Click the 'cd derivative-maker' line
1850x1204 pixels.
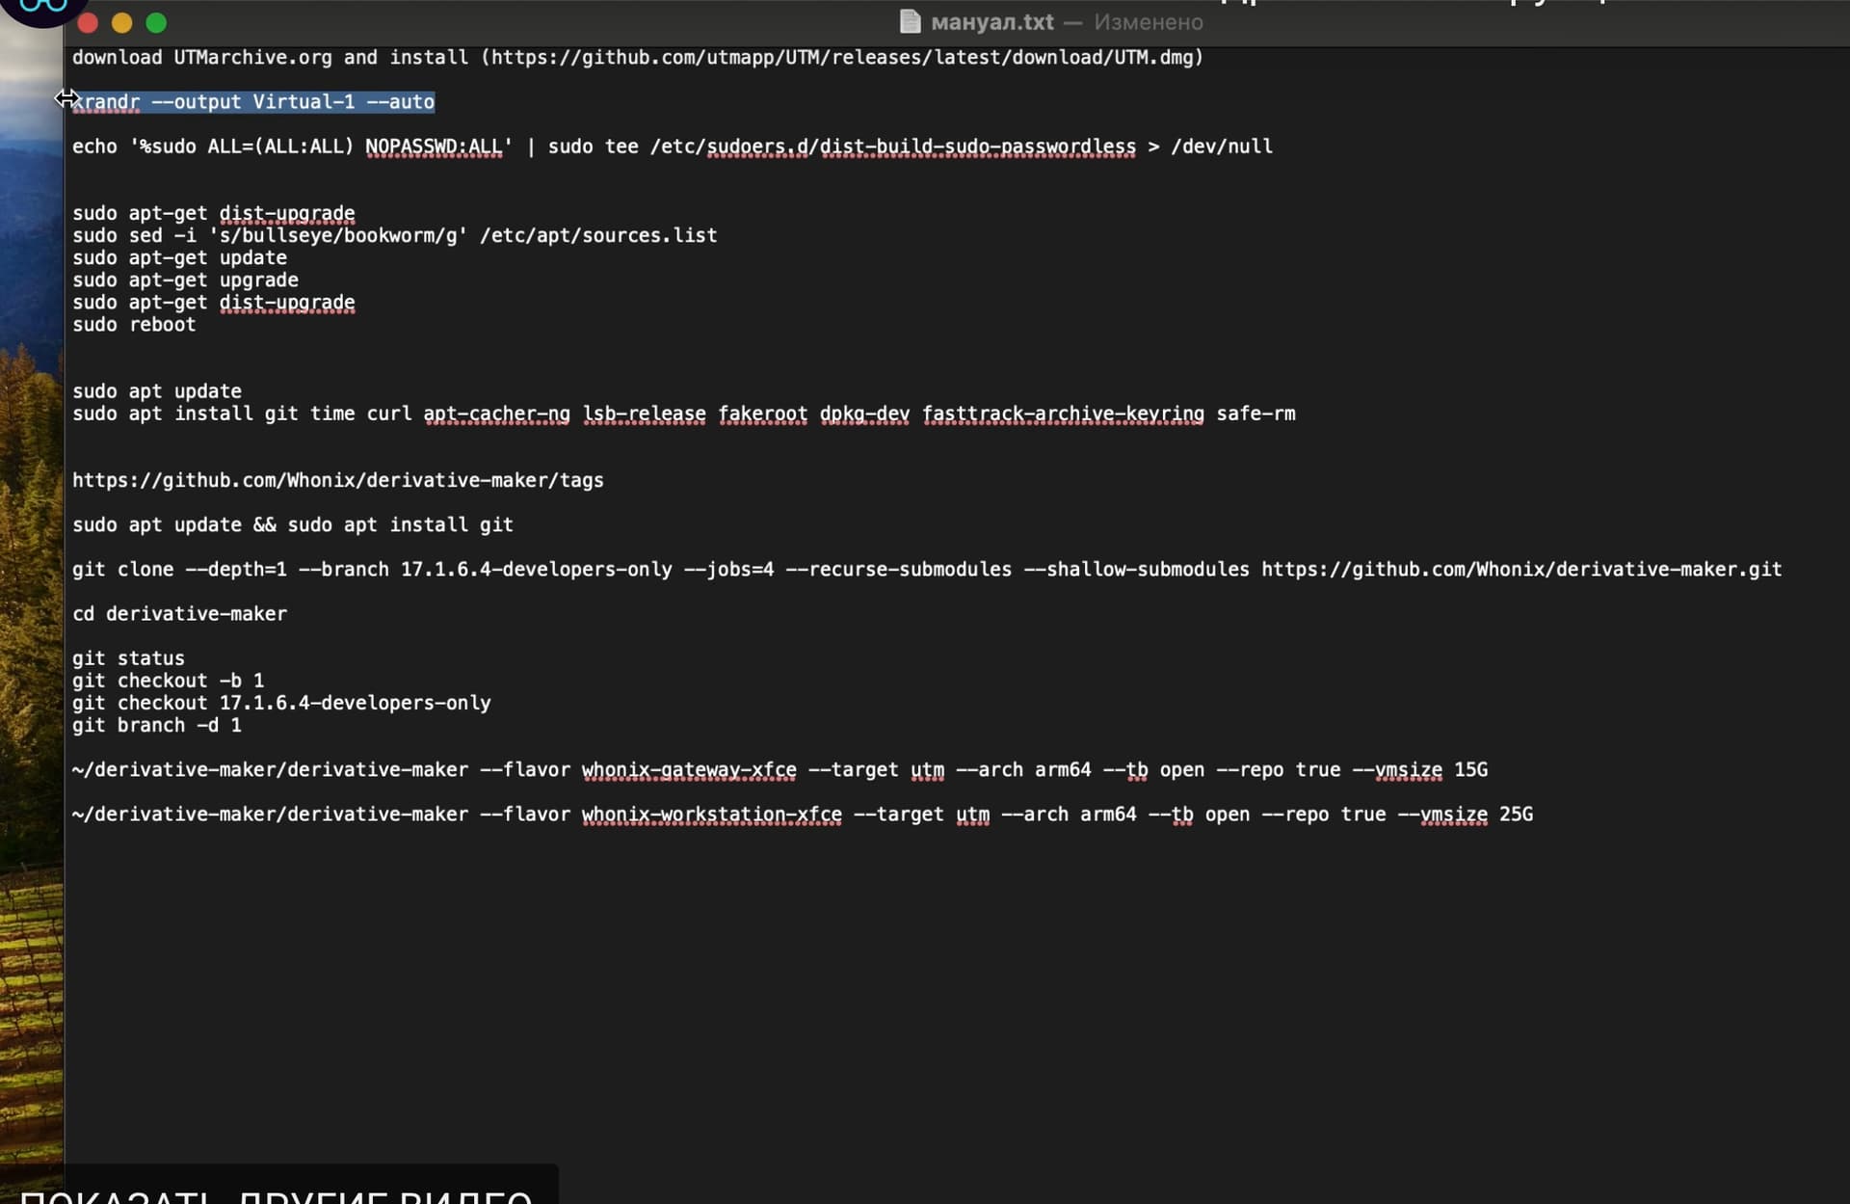pyautogui.click(x=180, y=613)
